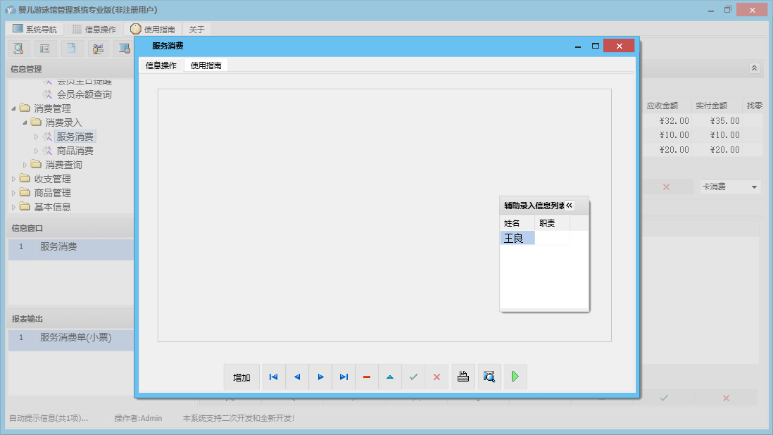The image size is (773, 435).
Task: Delete record with red minus icon
Action: [x=367, y=377]
